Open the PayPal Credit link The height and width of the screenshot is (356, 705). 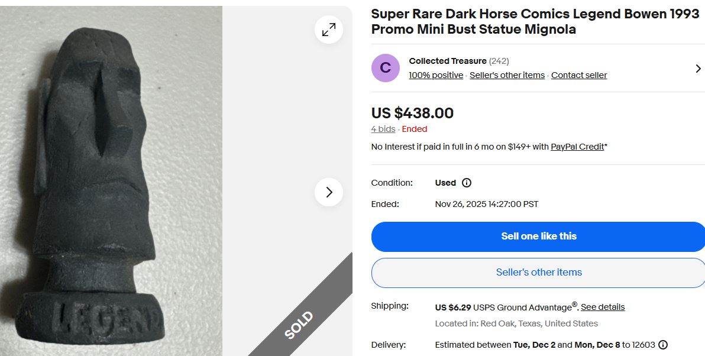577,147
